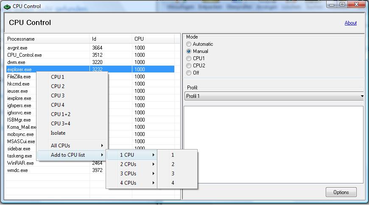Choose Isolate in context menu
Screen dimensions: 369x205
click(x=72, y=133)
